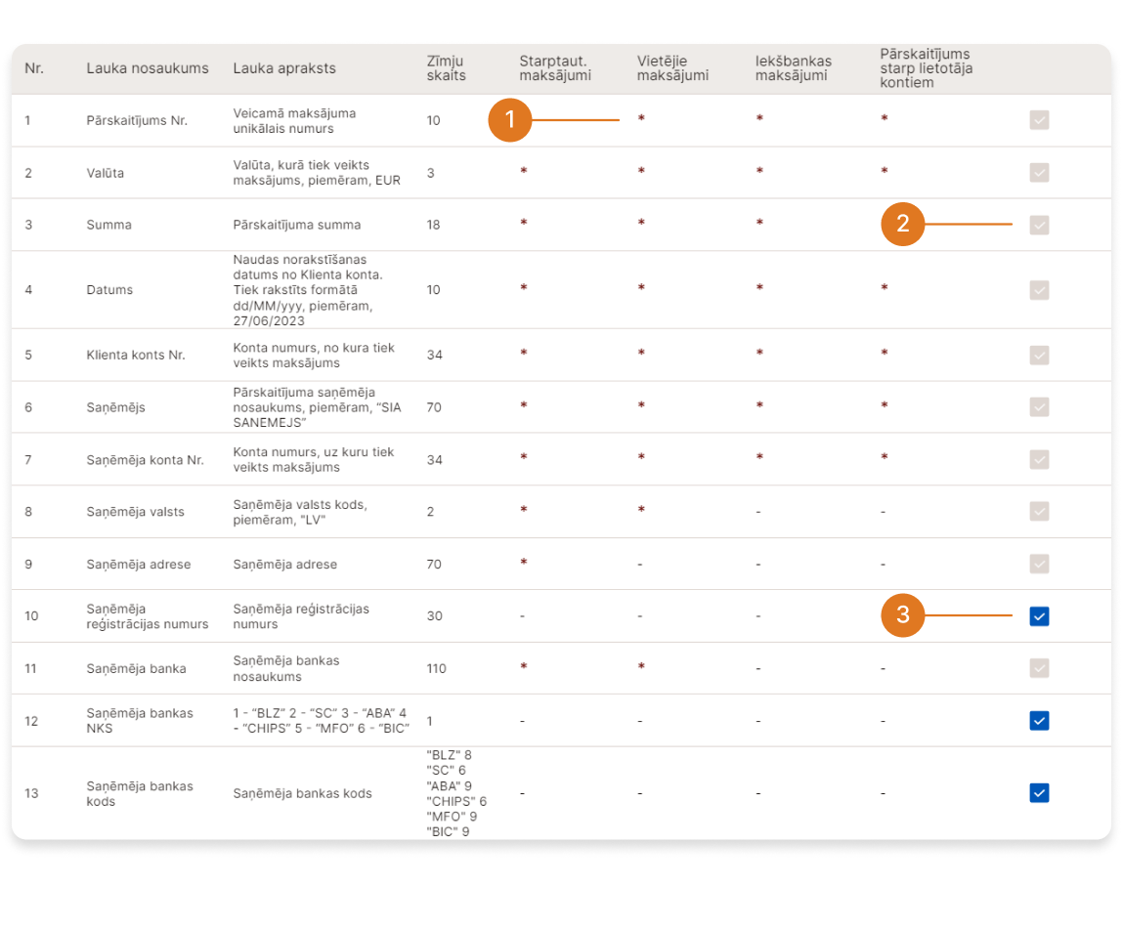The height and width of the screenshot is (928, 1123).
Task: Click the Vietējie maksājumi column header
Action: (x=672, y=68)
